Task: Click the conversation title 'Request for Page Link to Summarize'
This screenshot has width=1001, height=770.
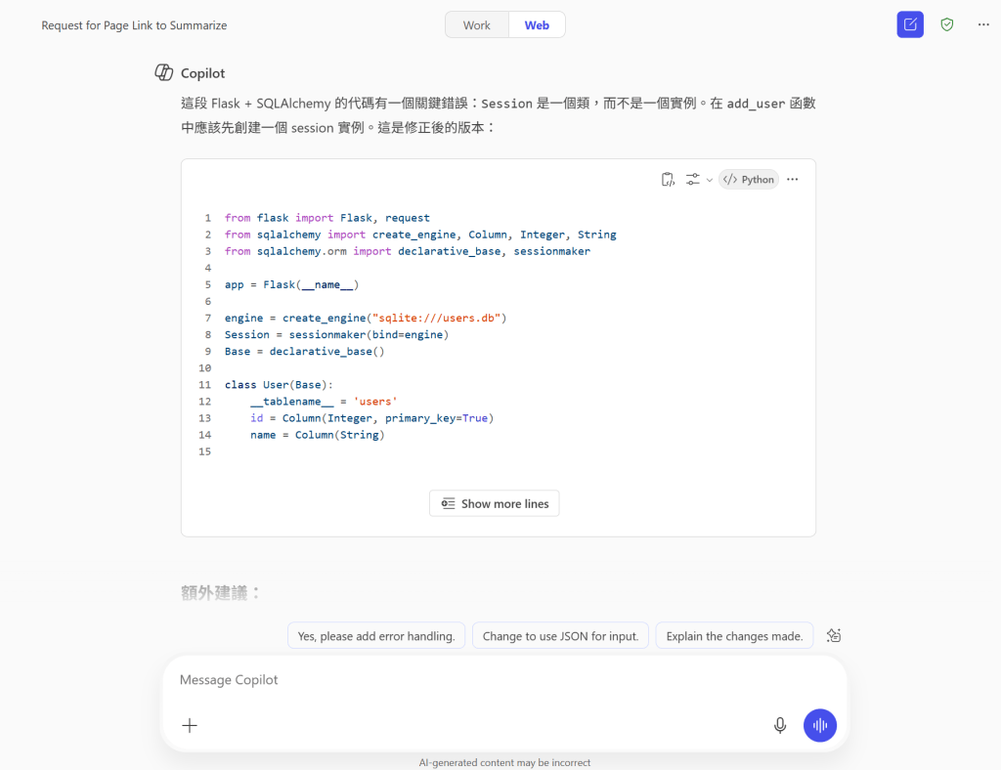Action: tap(134, 25)
